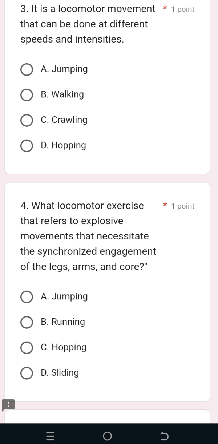Click the red asterisk on question 3

pos(165,9)
